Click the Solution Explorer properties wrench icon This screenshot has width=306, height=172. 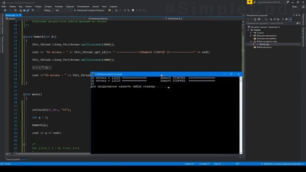tap(286, 19)
